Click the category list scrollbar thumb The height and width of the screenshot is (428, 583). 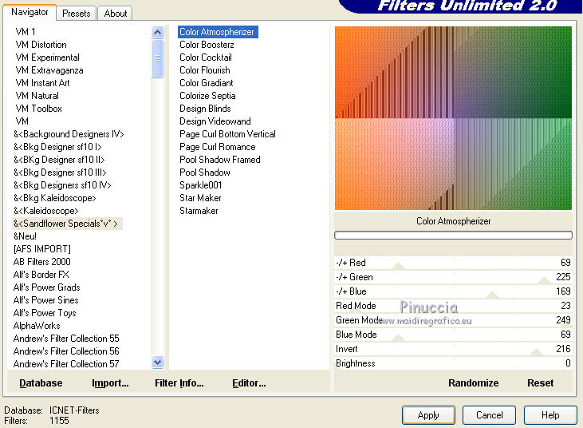point(158,58)
